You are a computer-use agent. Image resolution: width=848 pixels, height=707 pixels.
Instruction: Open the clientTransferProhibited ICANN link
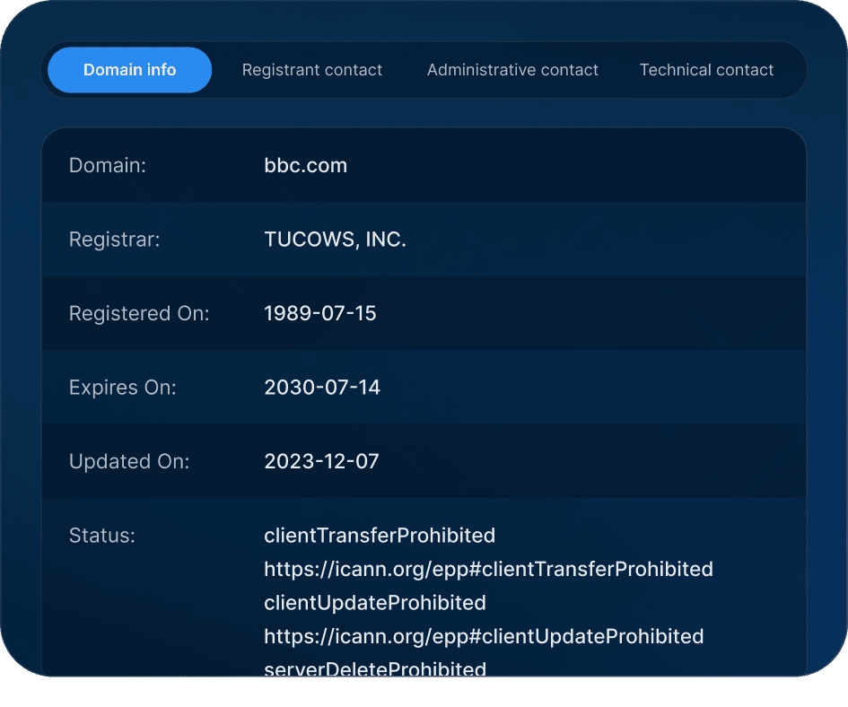tap(488, 569)
